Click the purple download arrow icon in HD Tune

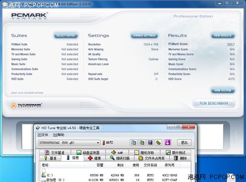pyautogui.click(x=167, y=143)
